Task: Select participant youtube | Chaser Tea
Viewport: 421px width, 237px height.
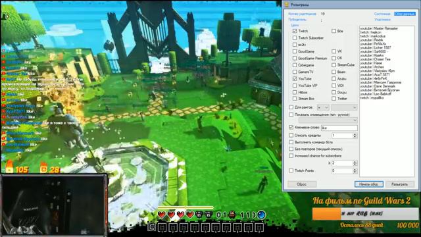Action: [376, 59]
